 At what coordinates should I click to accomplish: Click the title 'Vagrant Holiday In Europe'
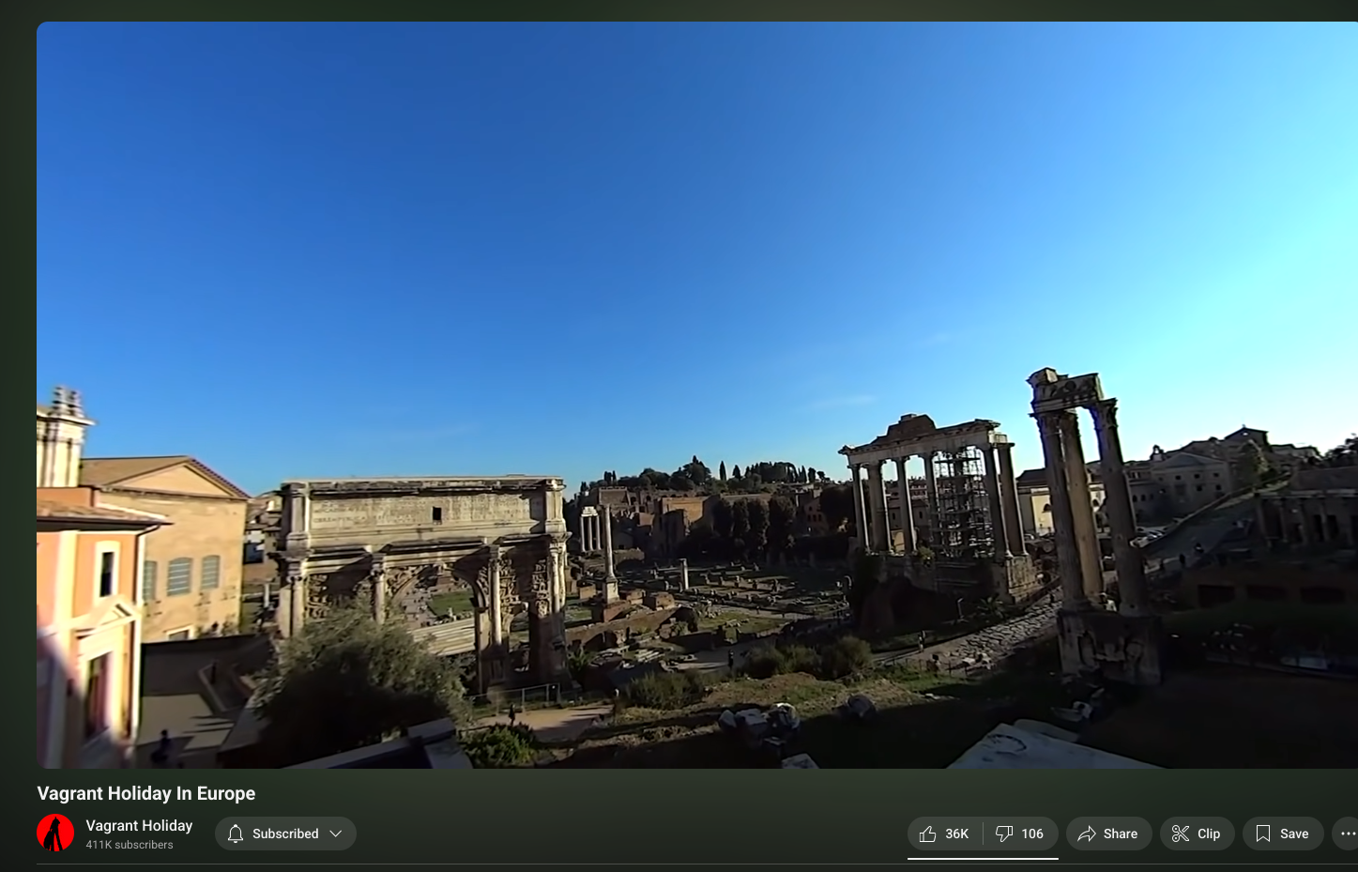point(146,793)
